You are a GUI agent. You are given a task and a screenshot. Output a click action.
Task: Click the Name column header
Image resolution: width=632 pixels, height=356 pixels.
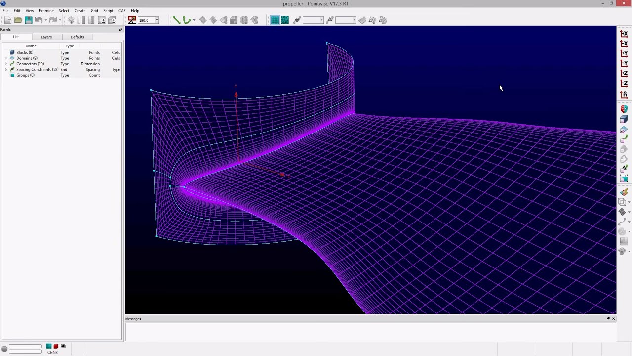[x=31, y=46]
